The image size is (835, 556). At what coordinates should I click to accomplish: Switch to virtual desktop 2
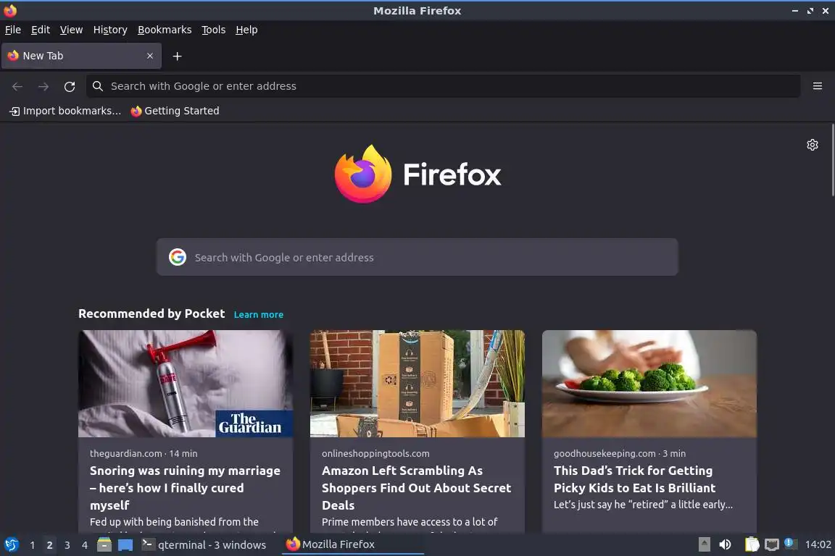[49, 545]
